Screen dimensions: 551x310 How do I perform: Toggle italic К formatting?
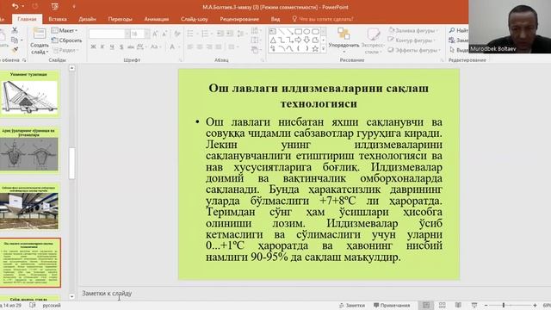pos(102,46)
